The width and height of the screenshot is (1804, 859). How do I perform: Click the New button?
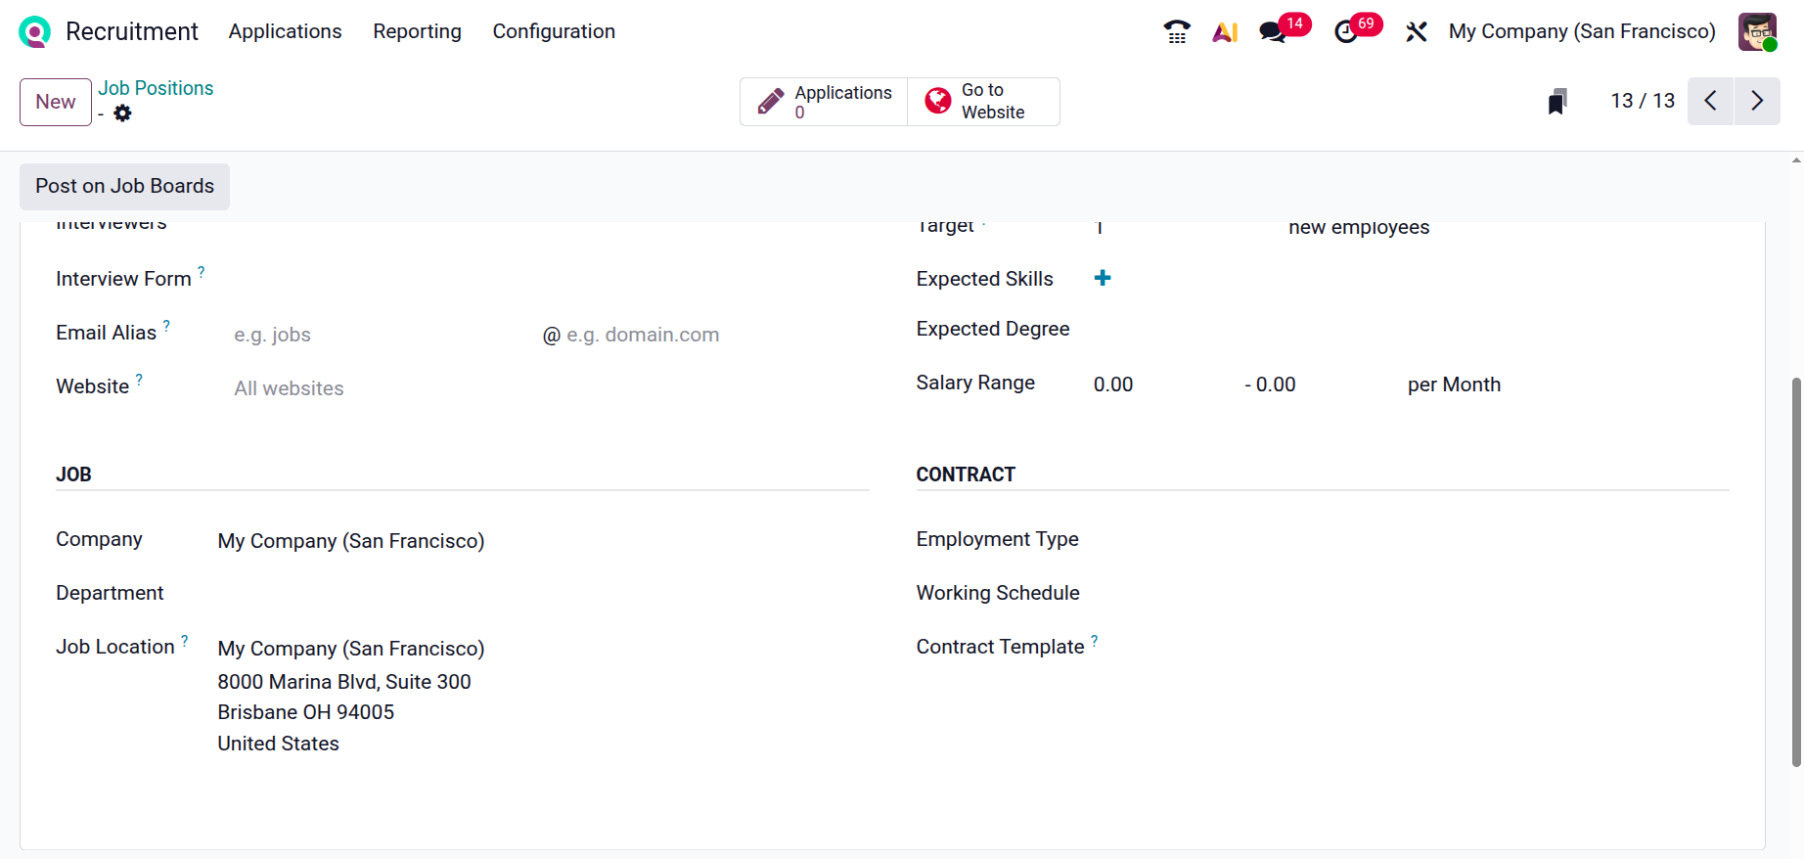pos(56,102)
